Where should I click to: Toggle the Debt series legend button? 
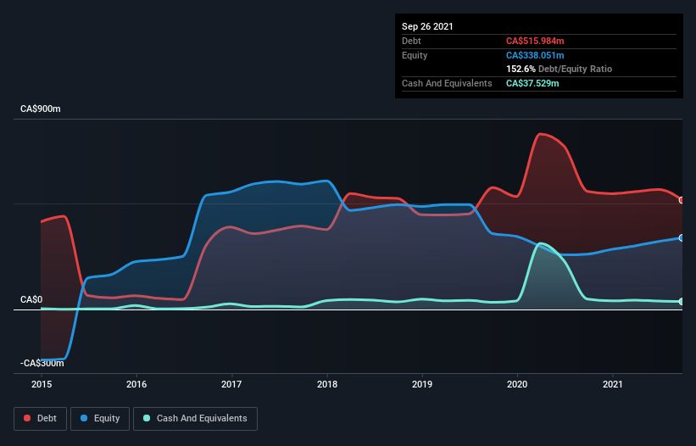[x=41, y=419]
